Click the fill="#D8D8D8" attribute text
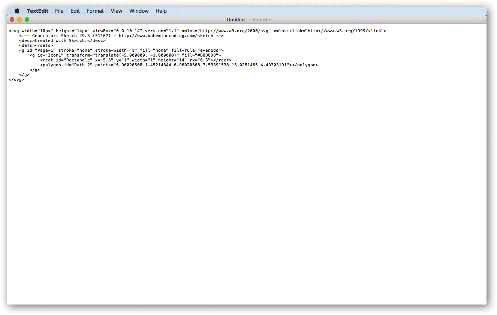497x315 pixels. coord(200,55)
